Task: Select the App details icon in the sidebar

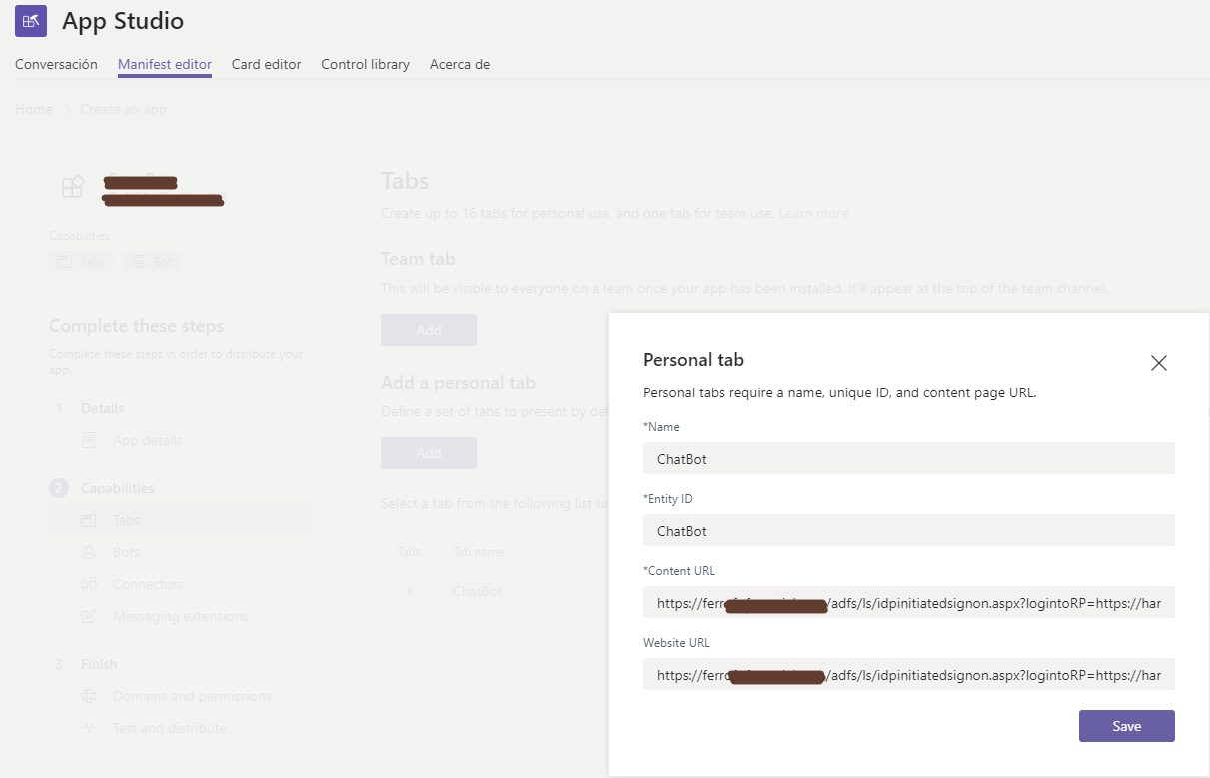Action: (89, 440)
